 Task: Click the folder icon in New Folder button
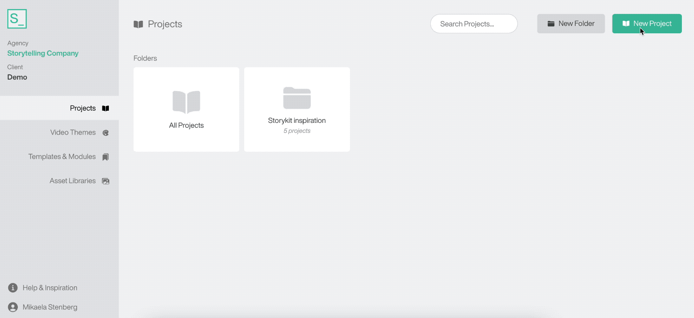[551, 24]
